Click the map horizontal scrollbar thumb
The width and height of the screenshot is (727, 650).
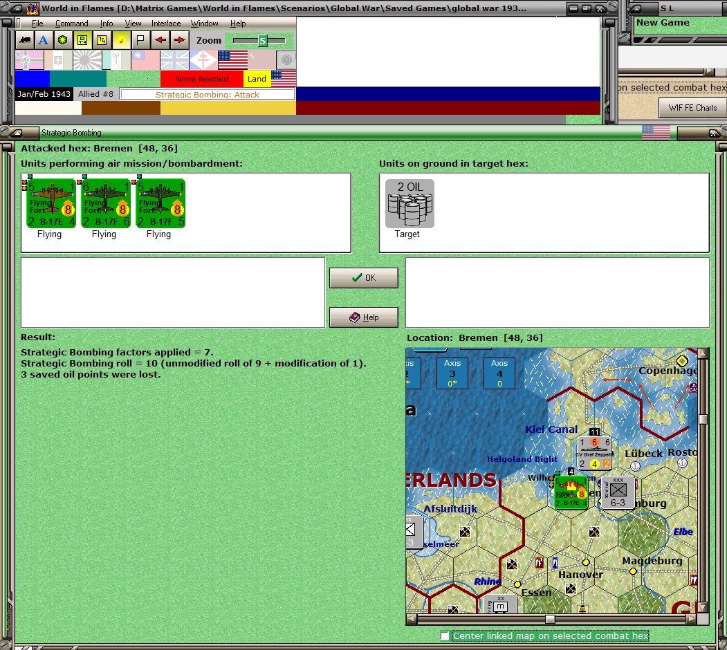[550, 619]
